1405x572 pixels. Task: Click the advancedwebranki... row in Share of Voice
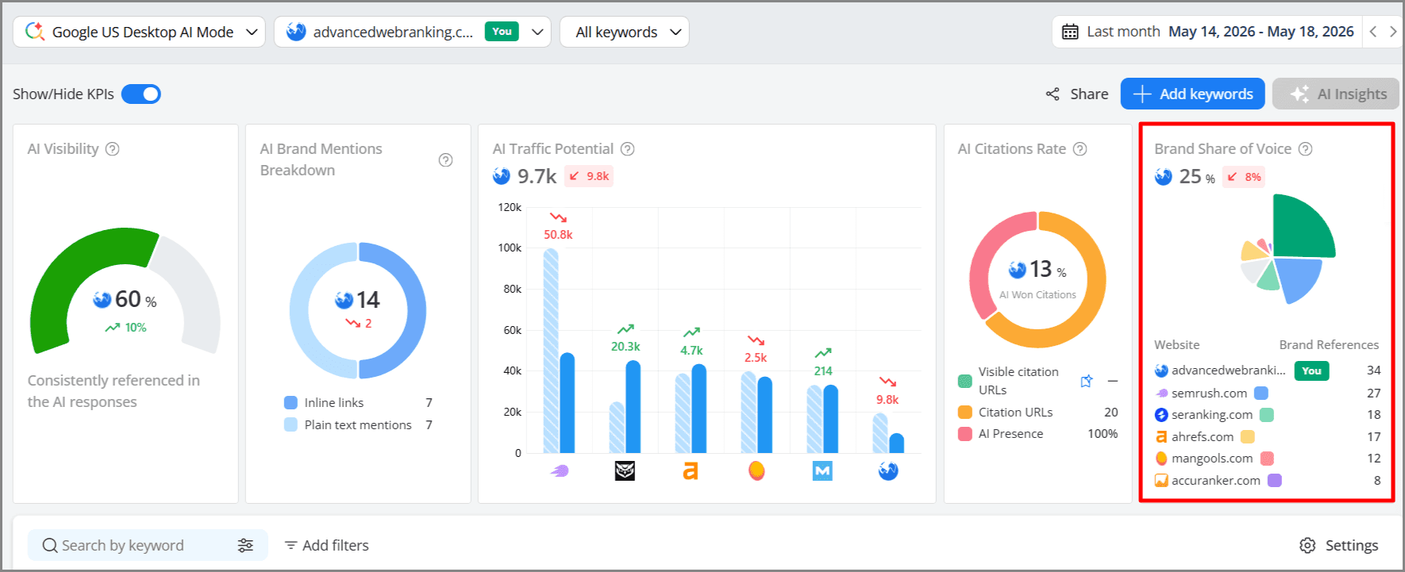click(1268, 370)
